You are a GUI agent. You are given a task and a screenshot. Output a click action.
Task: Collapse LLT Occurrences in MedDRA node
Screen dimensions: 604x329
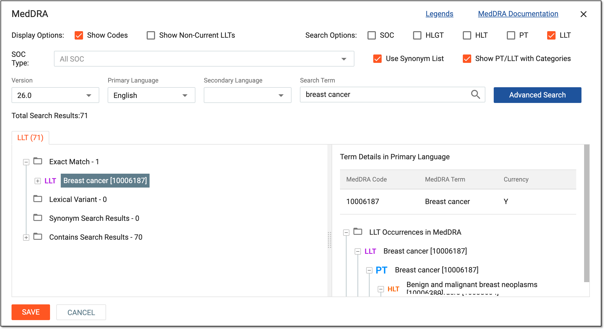[346, 233]
